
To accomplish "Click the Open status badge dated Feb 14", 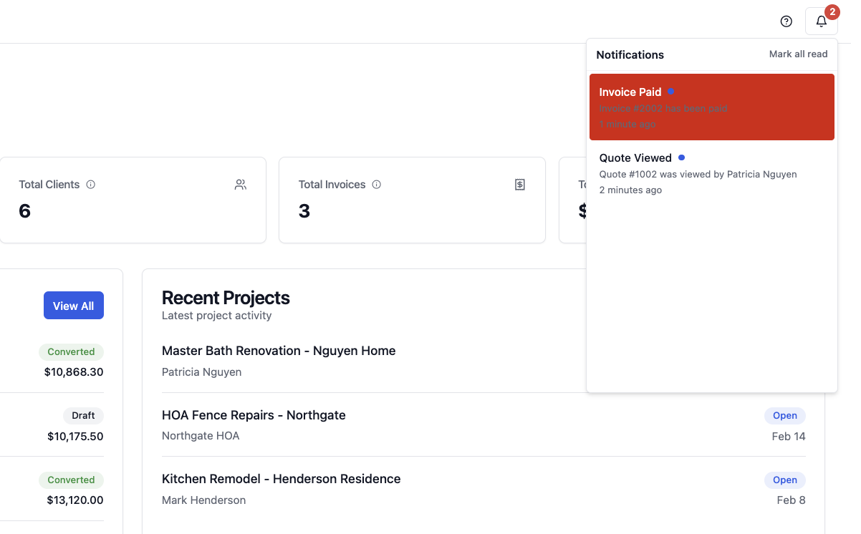I will [x=785, y=415].
